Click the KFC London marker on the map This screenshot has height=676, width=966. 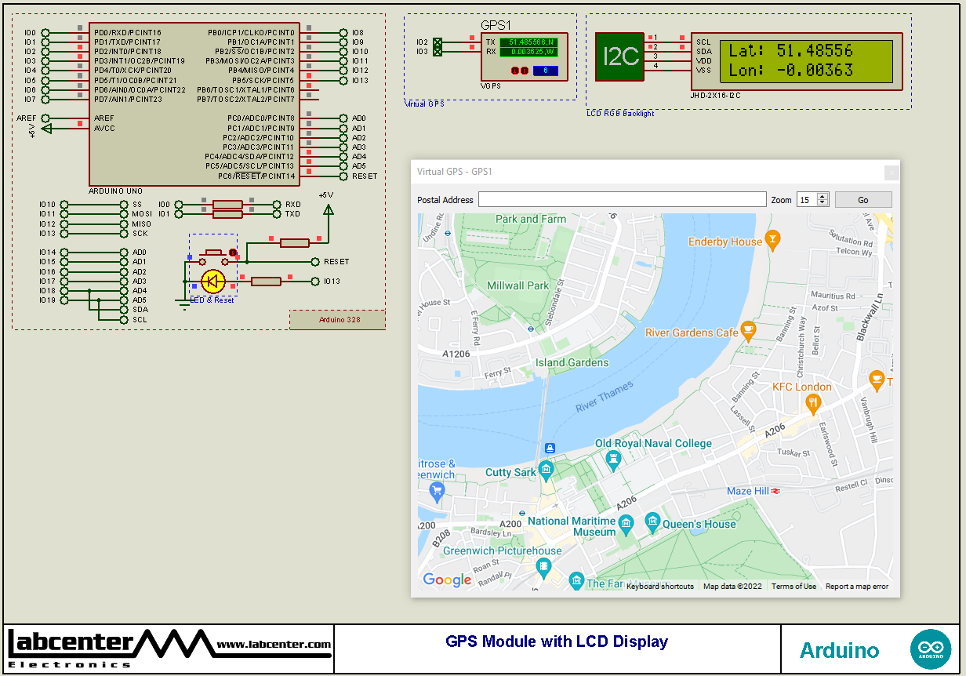pos(812,402)
